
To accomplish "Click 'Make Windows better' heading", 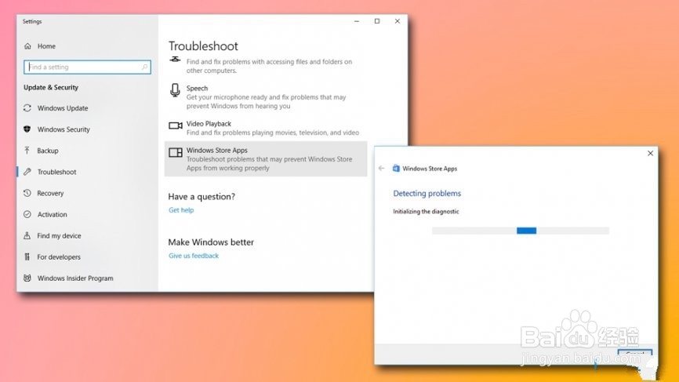I will tap(211, 242).
